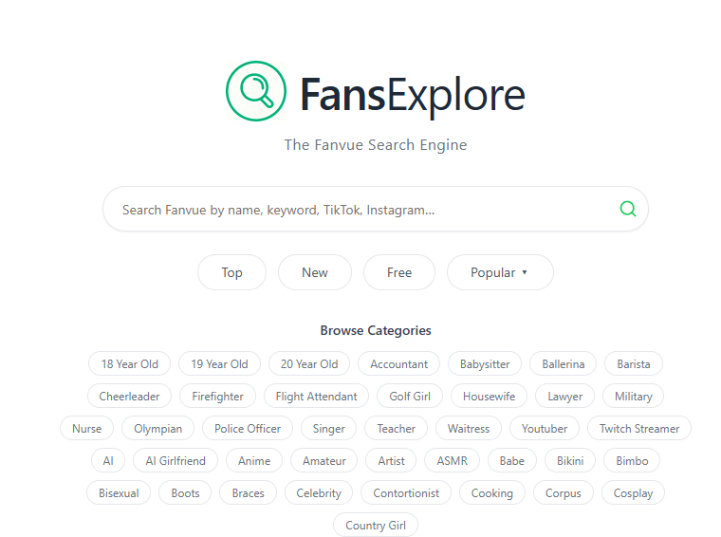721x537 pixels.
Task: Select the Top filter button
Action: (x=231, y=272)
